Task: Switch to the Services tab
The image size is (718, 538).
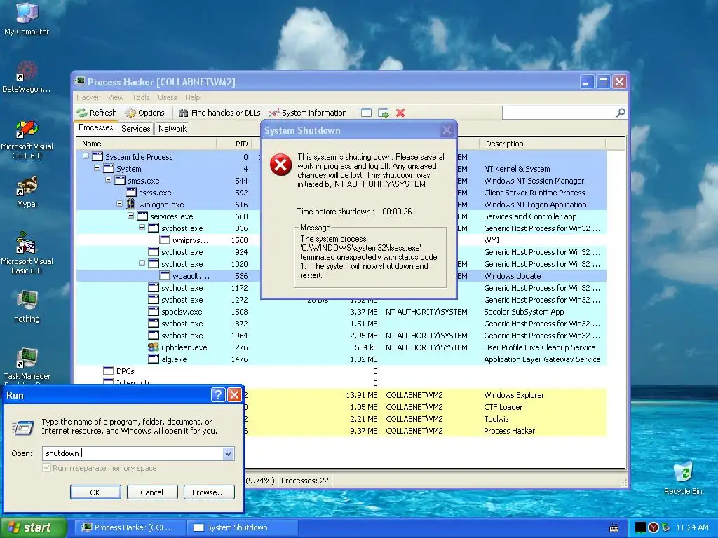Action: click(135, 129)
